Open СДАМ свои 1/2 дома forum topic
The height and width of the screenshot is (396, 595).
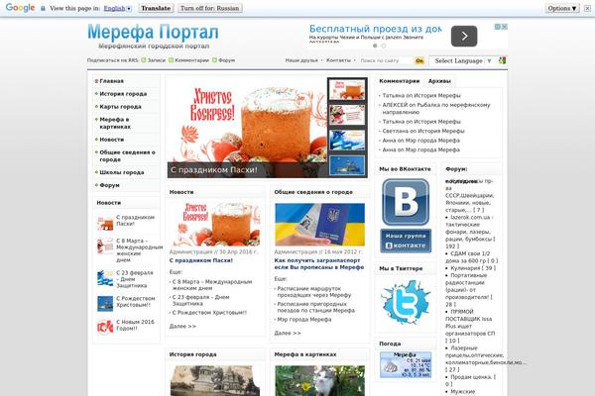coord(472,257)
